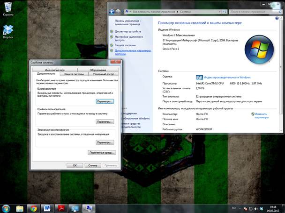Click the Windows logo image

(x=259, y=50)
